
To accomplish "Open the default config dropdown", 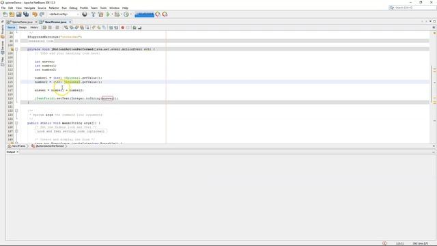I will (64, 14).
